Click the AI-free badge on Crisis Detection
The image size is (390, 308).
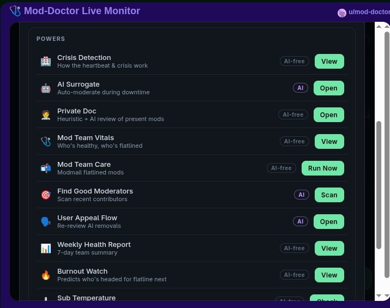point(295,61)
